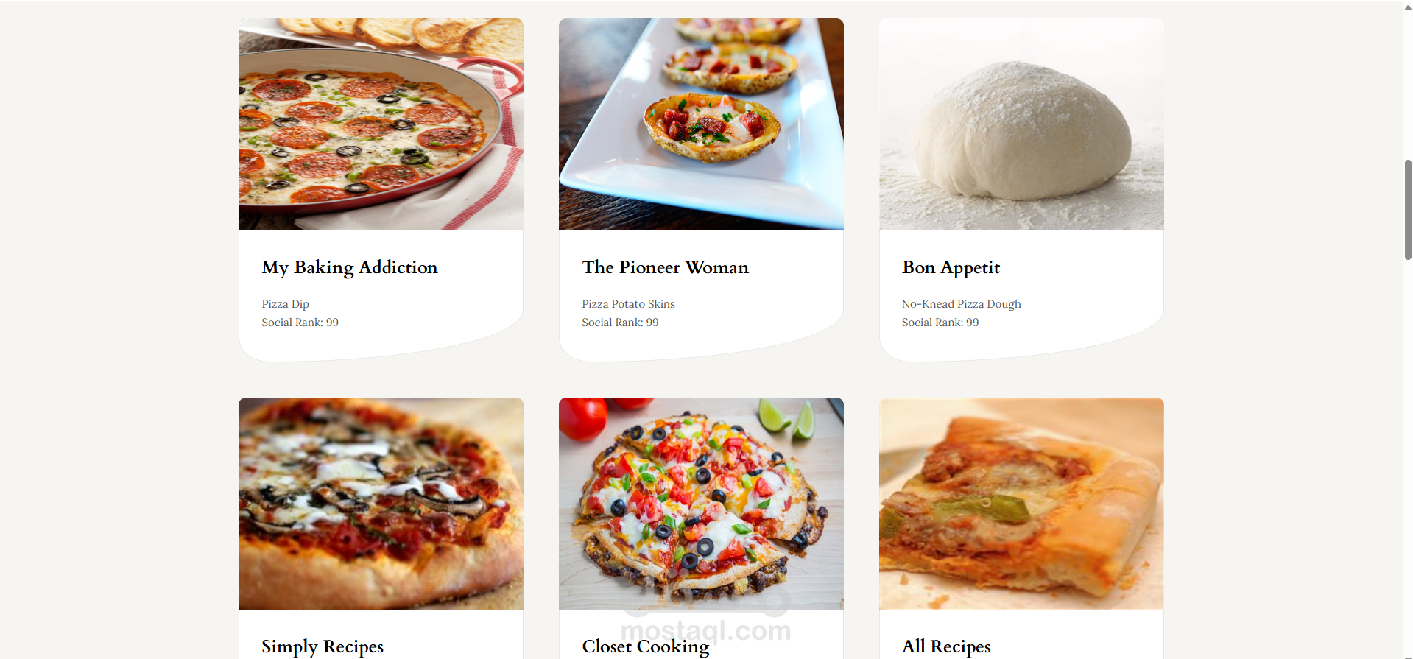Viewport: 1413px width, 659px height.
Task: Click The Pioneer Woman heading
Action: tap(665, 267)
